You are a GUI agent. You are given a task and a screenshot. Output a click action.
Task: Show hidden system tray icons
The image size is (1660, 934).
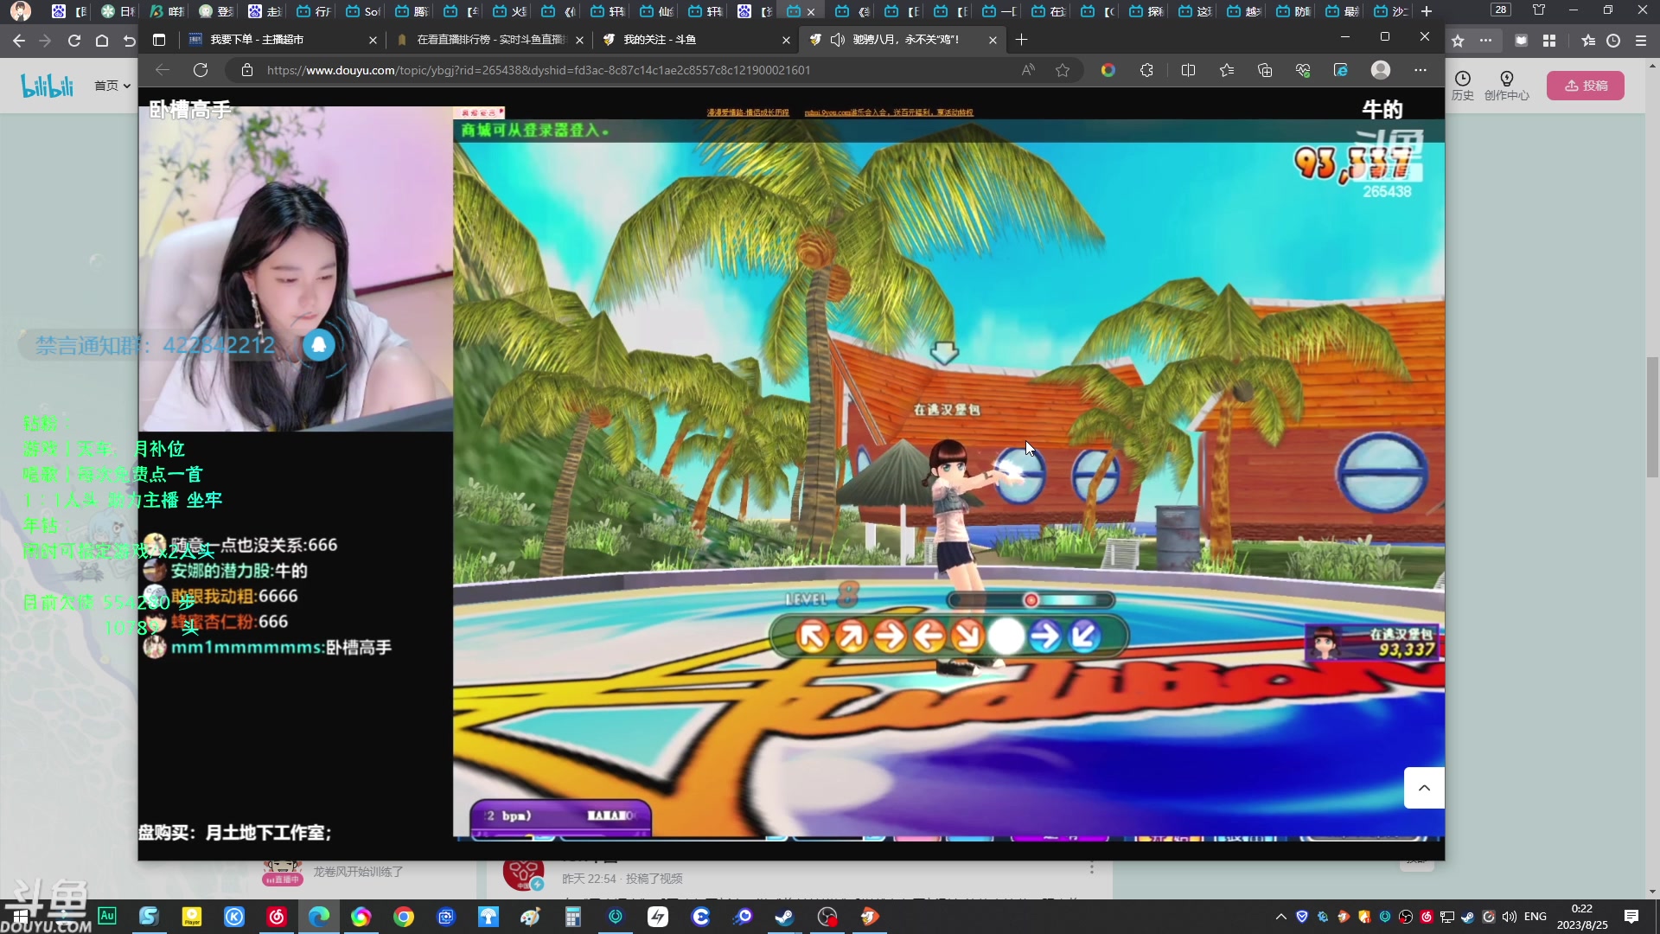[x=1281, y=917]
